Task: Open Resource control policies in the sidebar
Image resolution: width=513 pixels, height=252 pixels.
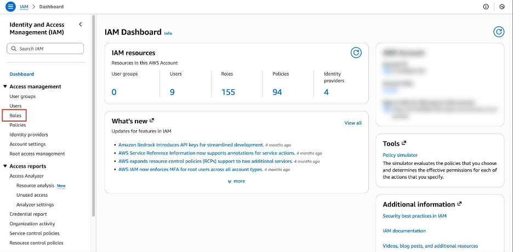Action: click(x=36, y=243)
